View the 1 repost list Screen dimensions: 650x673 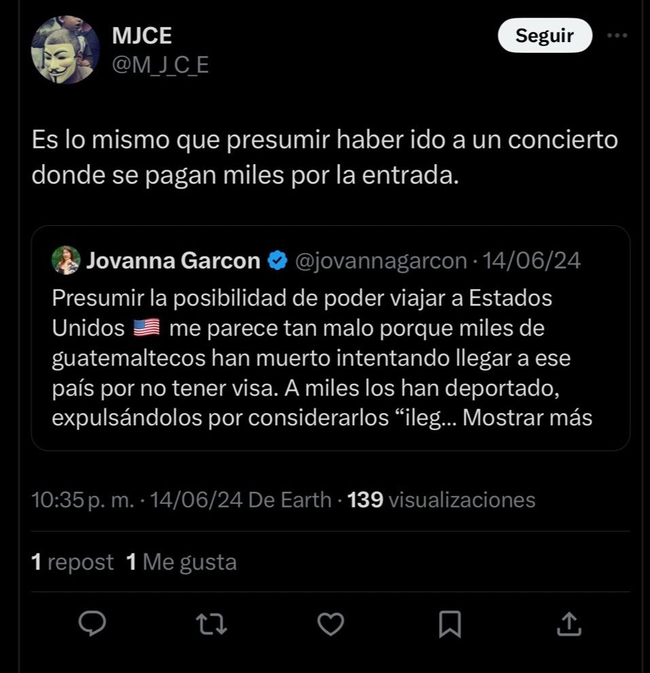click(73, 562)
